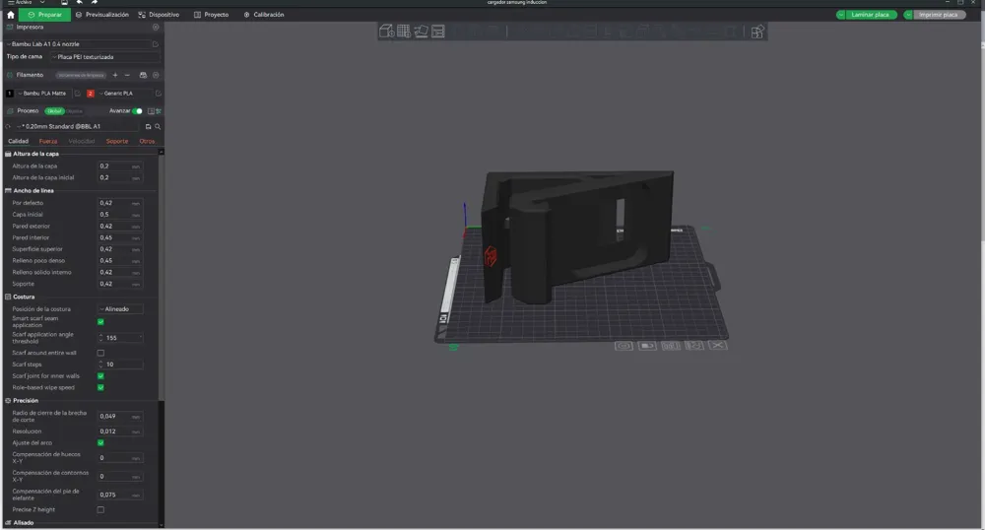Uncheck Ajuste del arco checkbox

[100, 442]
